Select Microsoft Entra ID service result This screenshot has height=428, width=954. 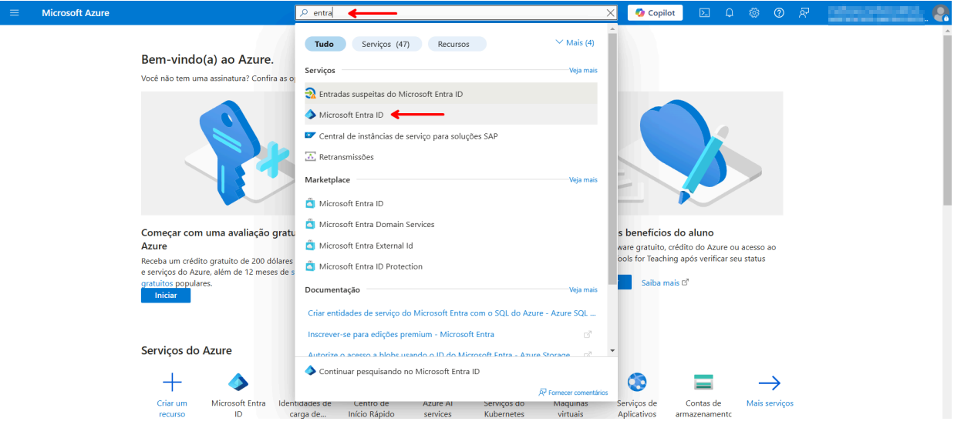(x=351, y=115)
